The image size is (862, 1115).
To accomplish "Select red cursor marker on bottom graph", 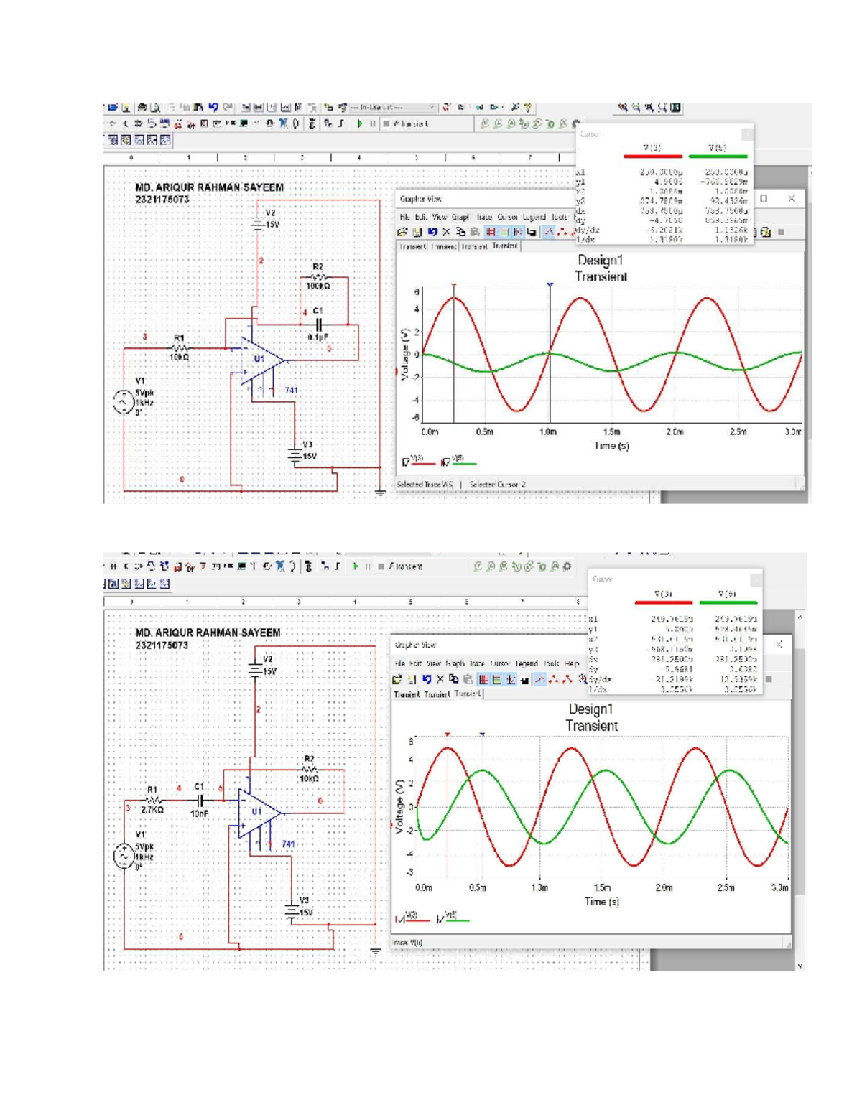I will click(448, 734).
